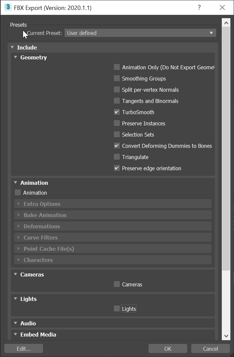Toggle the Lights export checkbox
234x357 pixels.
tap(117, 309)
